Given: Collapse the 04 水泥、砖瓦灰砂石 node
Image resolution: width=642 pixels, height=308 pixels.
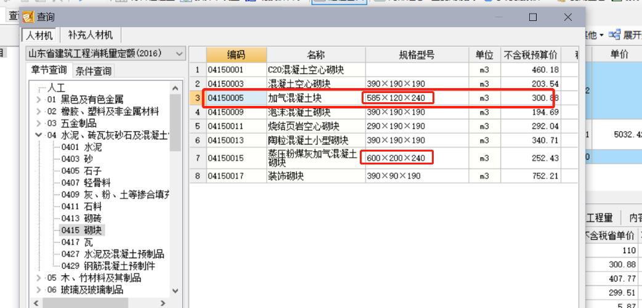Looking at the screenshot, I should 38,135.
